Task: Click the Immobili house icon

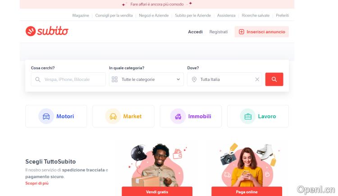Action: click(178, 116)
